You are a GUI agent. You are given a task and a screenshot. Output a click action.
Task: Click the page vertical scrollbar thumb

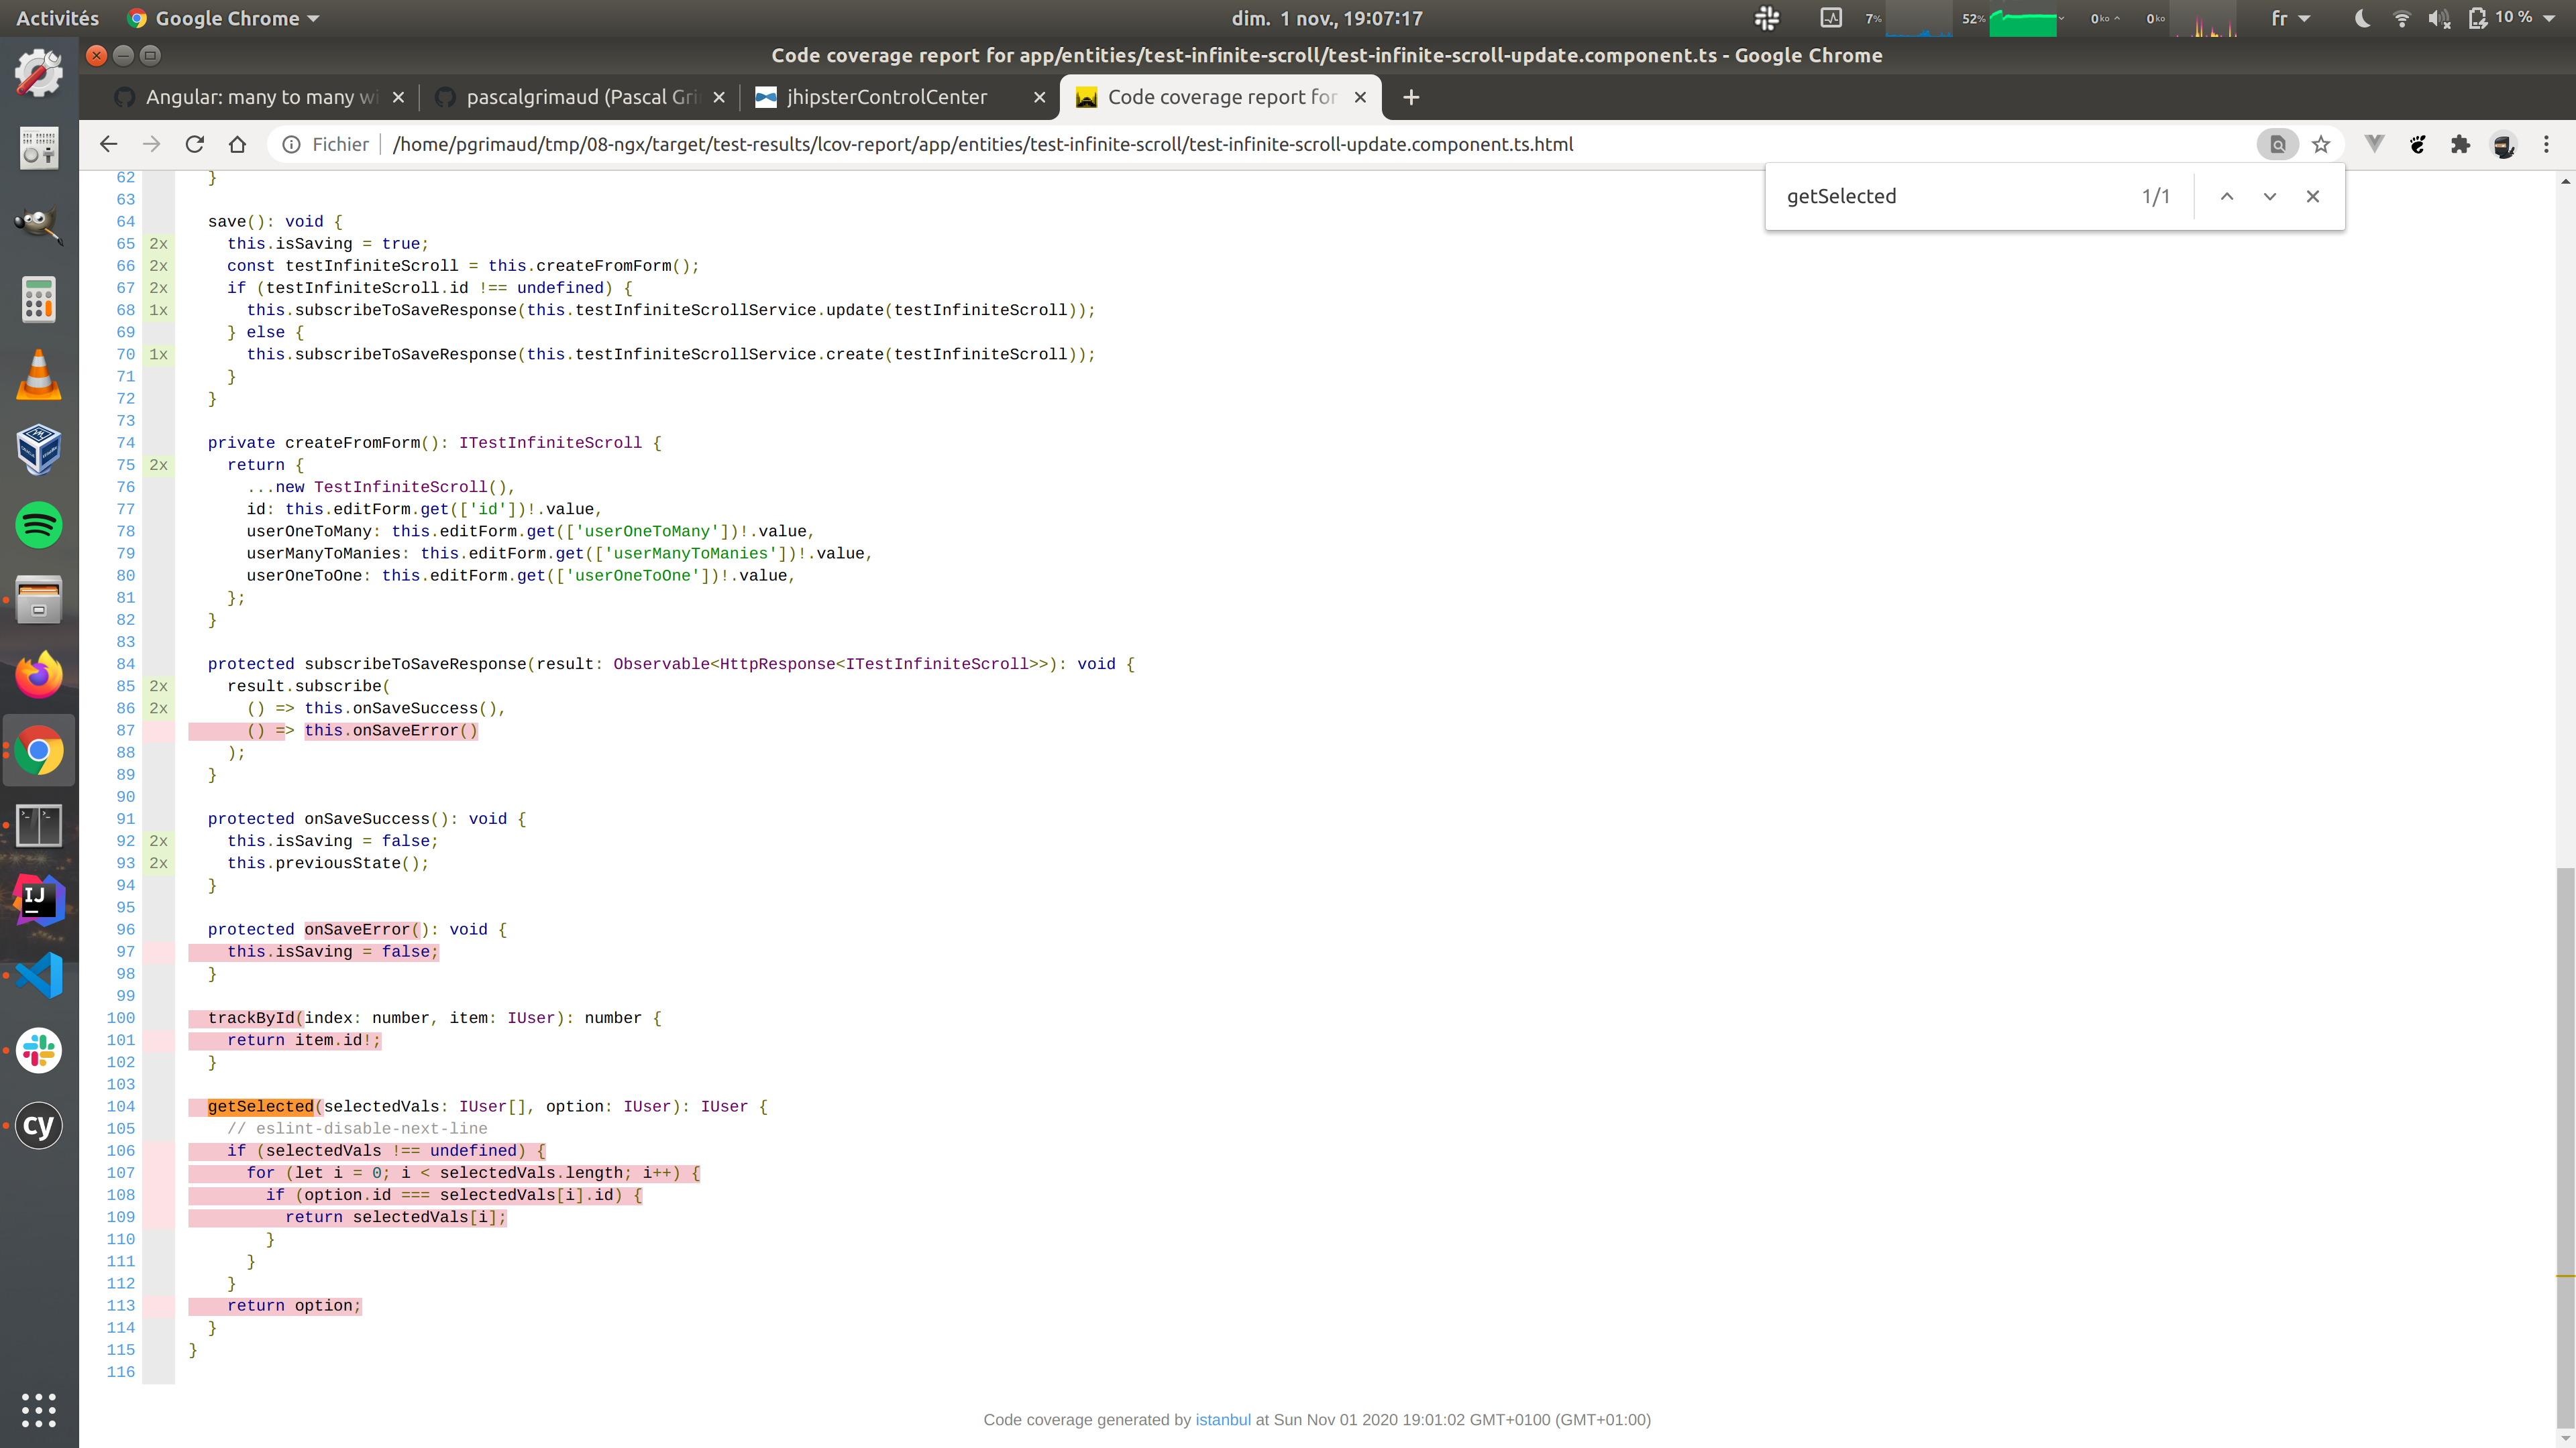pyautogui.click(x=2565, y=1099)
